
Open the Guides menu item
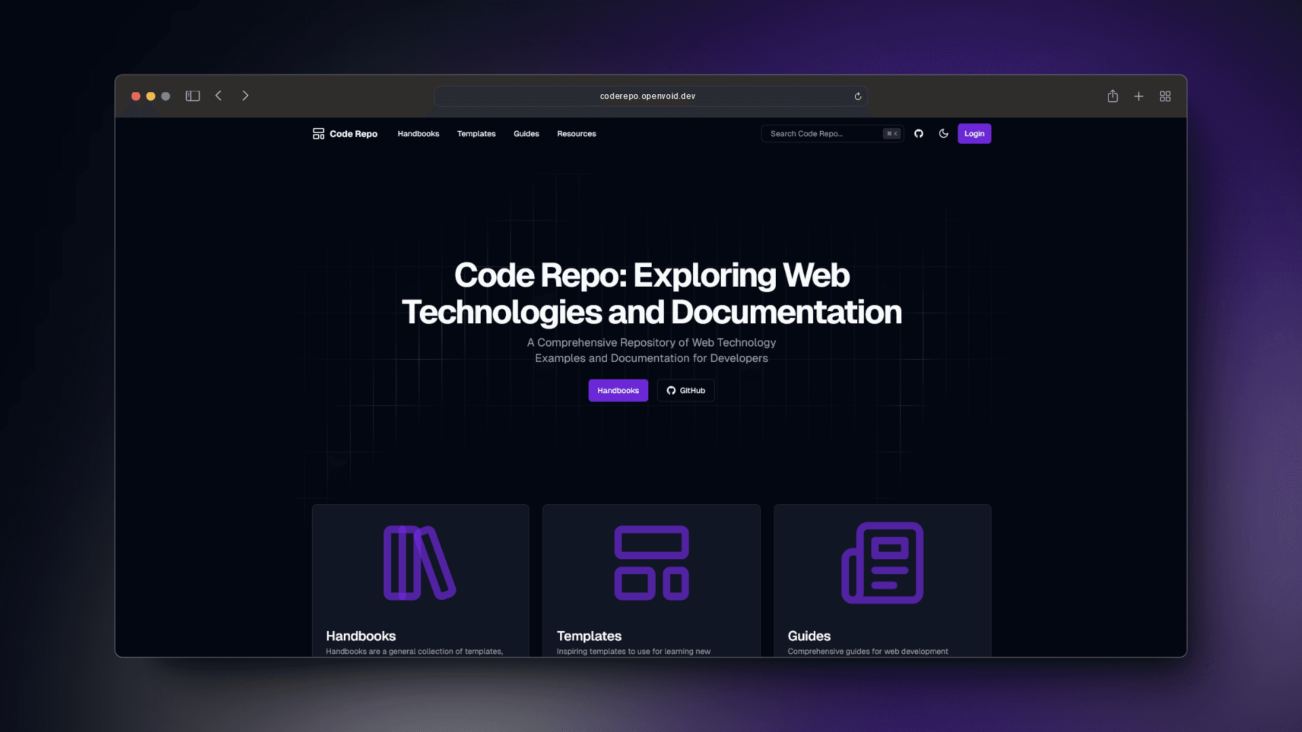click(526, 133)
